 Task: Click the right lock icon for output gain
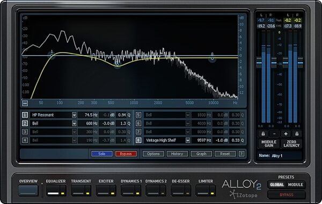297,134
